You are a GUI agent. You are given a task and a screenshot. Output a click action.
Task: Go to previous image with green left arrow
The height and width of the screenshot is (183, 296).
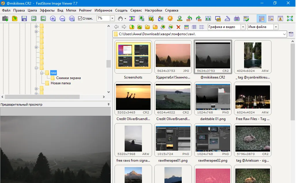34,18
